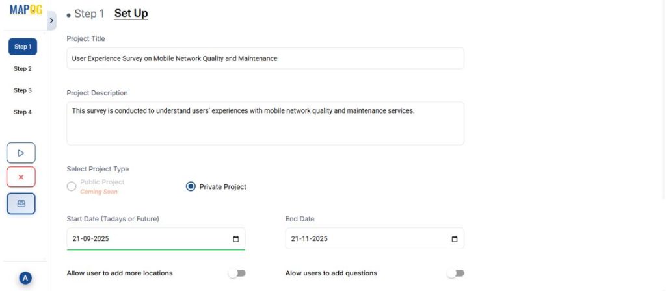This screenshot has width=666, height=291.
Task: Go to Step 4 in sidebar
Action: 22,112
